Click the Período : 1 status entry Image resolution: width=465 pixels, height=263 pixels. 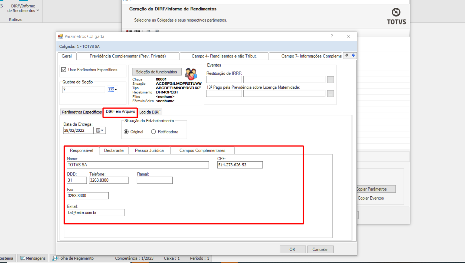point(199,258)
